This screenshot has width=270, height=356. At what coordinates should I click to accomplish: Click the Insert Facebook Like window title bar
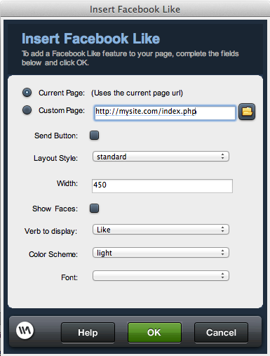pyautogui.click(x=135, y=9)
